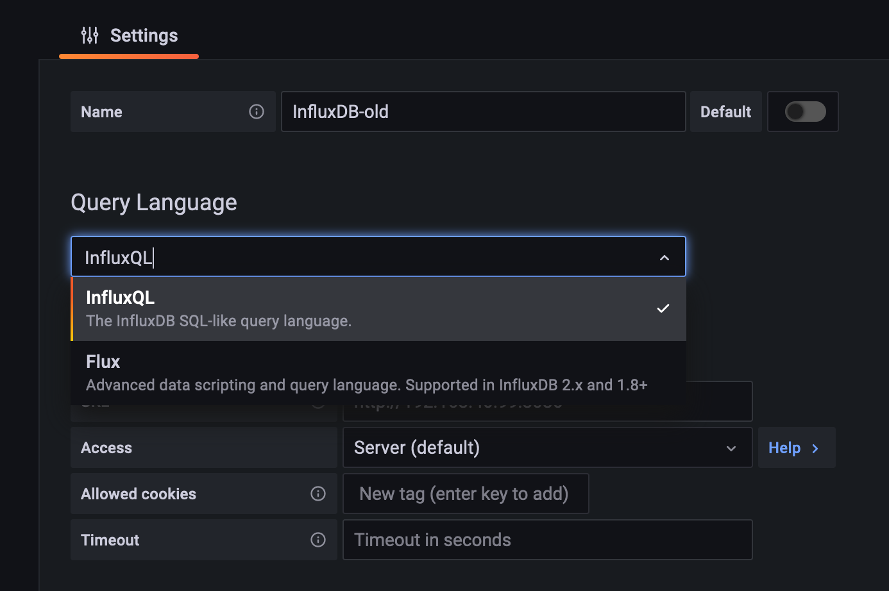Click the InfluxDB SQL-like query language description

click(219, 320)
